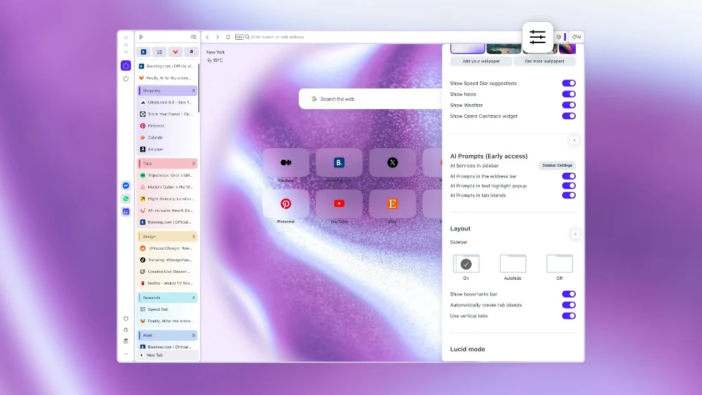Click the cube icon near AI button

559,37
